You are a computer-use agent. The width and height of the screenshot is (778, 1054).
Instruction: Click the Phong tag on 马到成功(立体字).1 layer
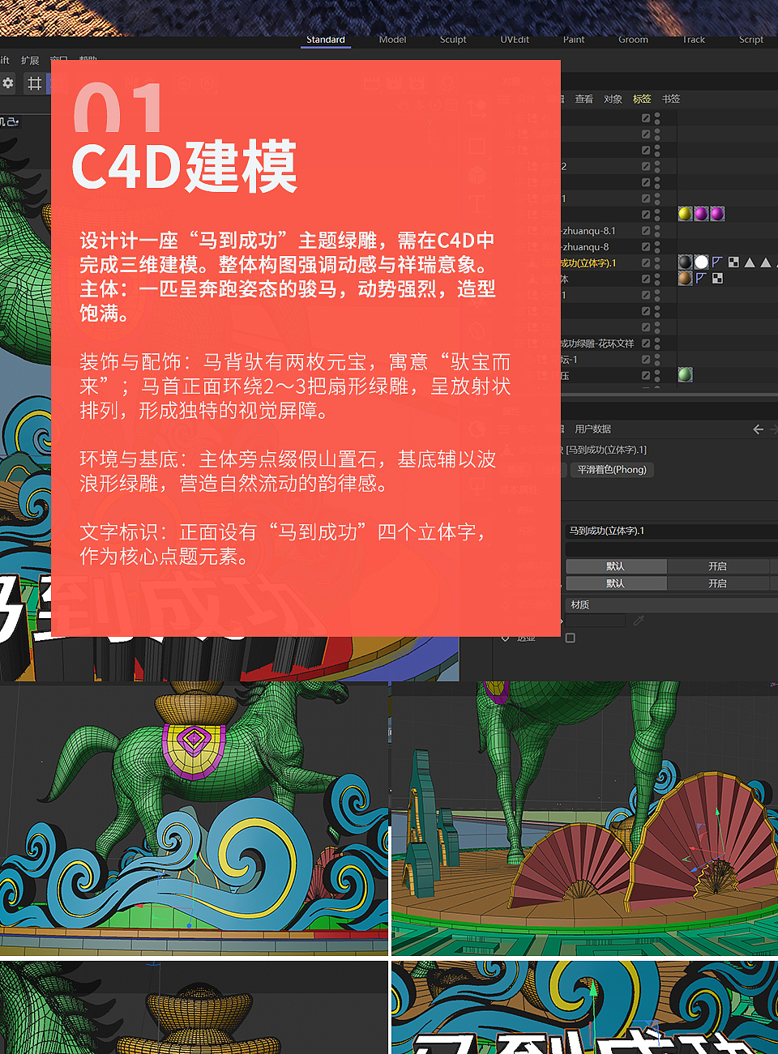click(717, 261)
